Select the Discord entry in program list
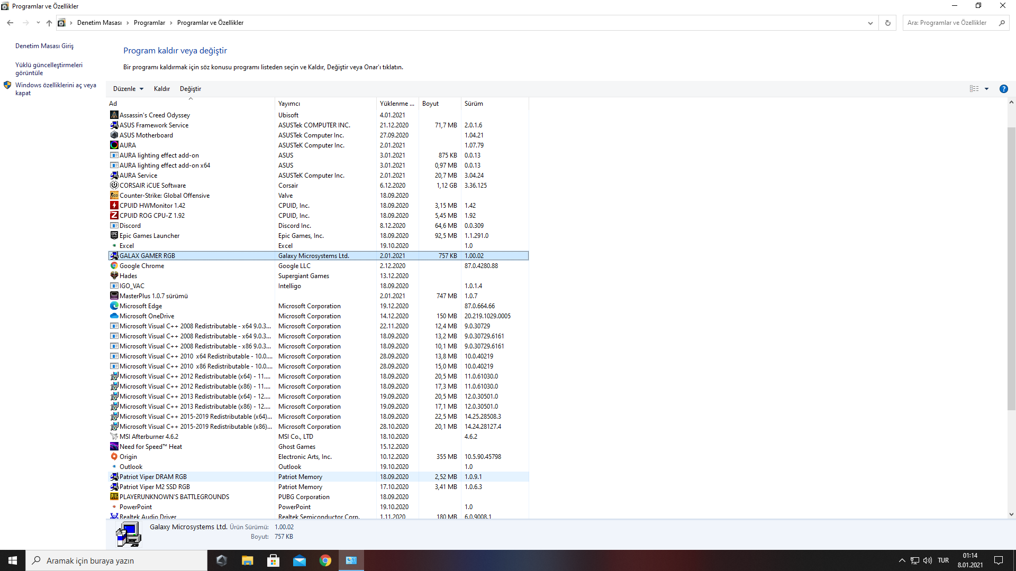The image size is (1016, 571). pos(130,226)
